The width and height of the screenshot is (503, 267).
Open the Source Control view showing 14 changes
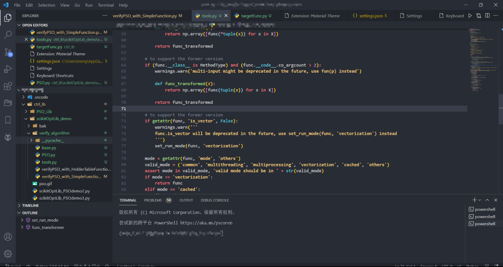[x=8, y=52]
